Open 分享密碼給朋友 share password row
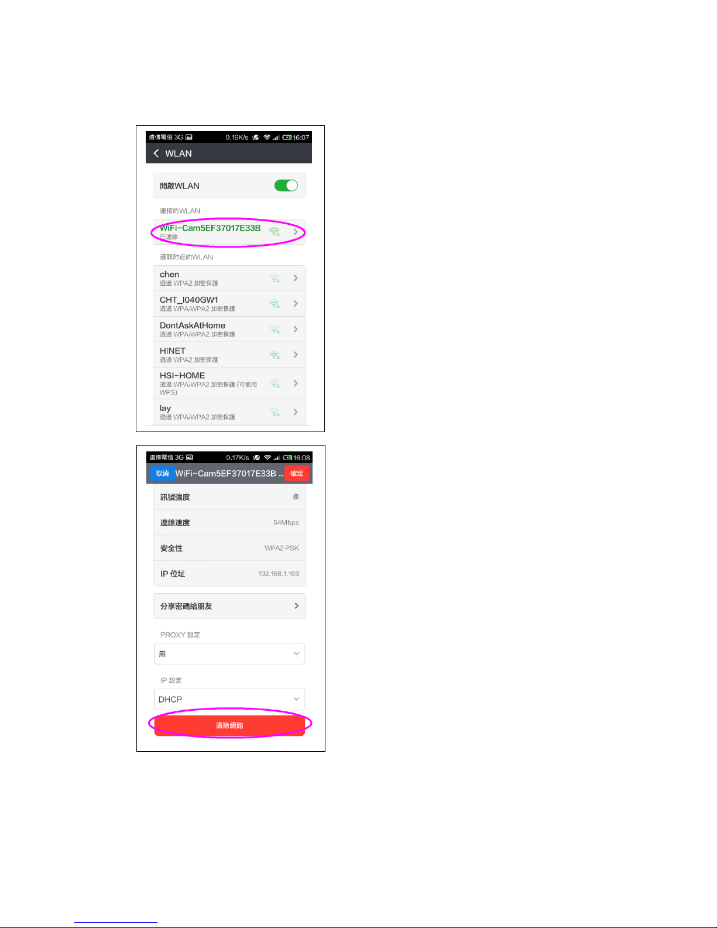 [x=229, y=606]
